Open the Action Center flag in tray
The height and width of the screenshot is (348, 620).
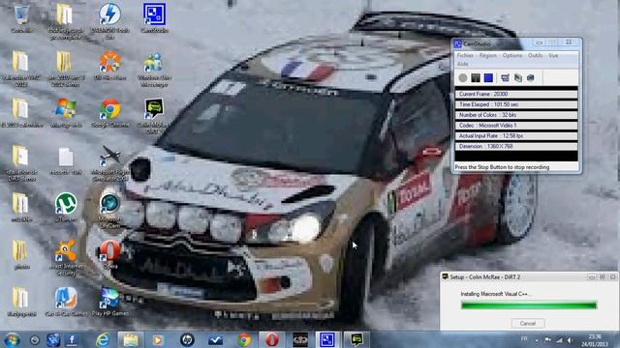pos(547,339)
